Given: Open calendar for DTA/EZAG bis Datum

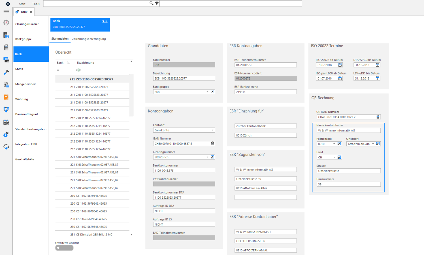Looking at the screenshot, I should 378,65.
